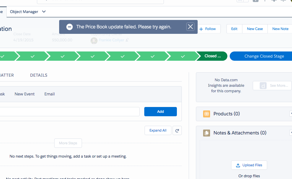Click the task subject input field

pos(69,112)
